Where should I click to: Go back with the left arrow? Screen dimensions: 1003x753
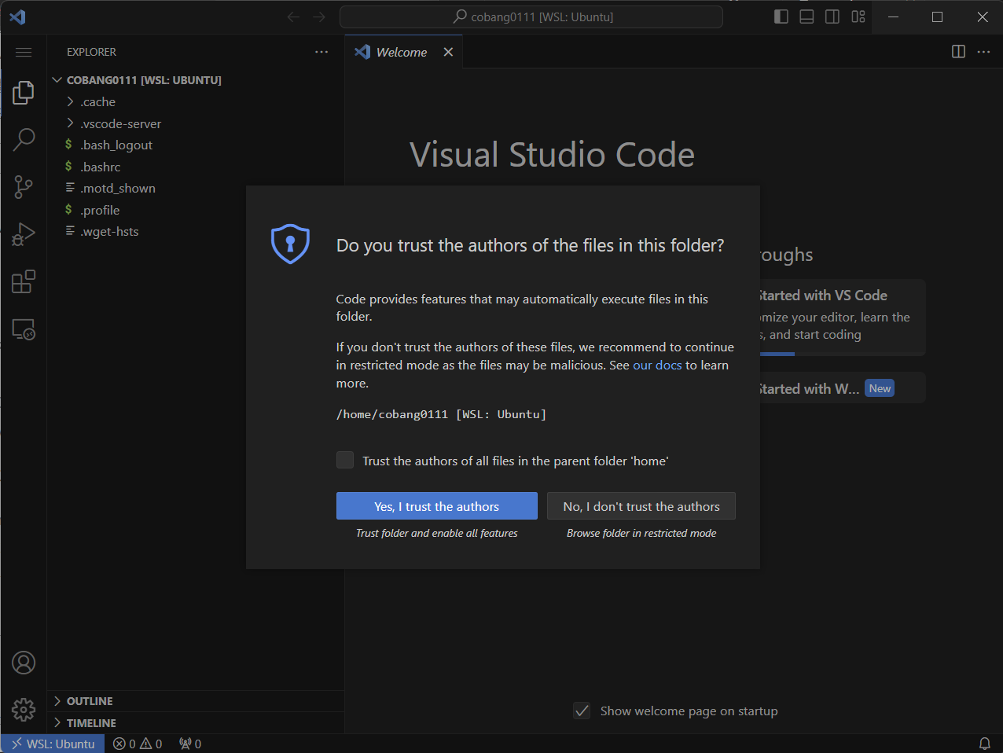[294, 17]
